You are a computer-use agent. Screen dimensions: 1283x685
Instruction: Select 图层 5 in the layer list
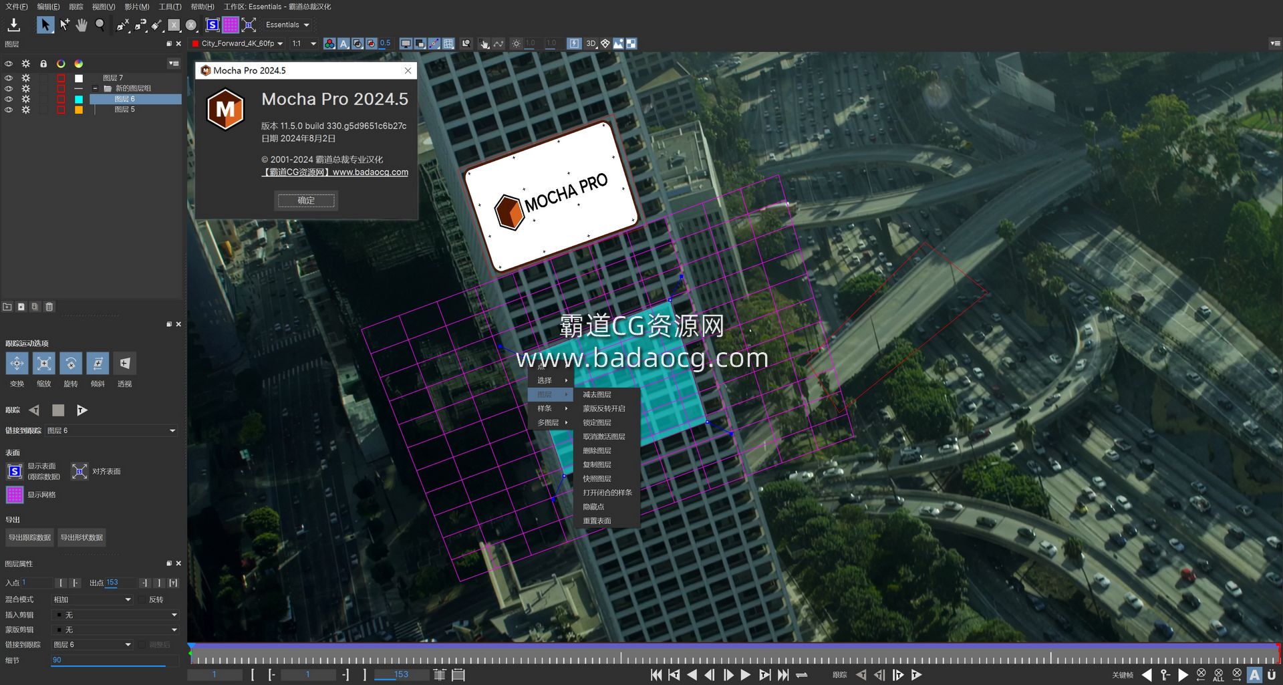click(x=124, y=110)
